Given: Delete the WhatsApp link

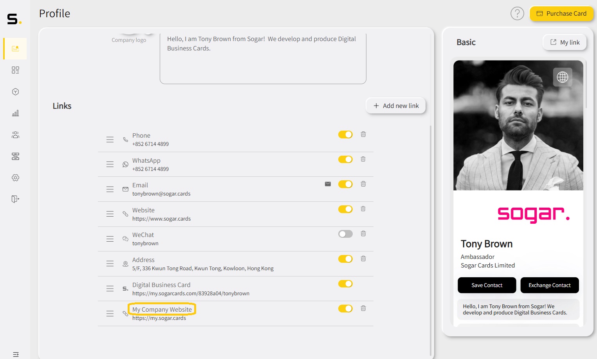Looking at the screenshot, I should pyautogui.click(x=363, y=159).
